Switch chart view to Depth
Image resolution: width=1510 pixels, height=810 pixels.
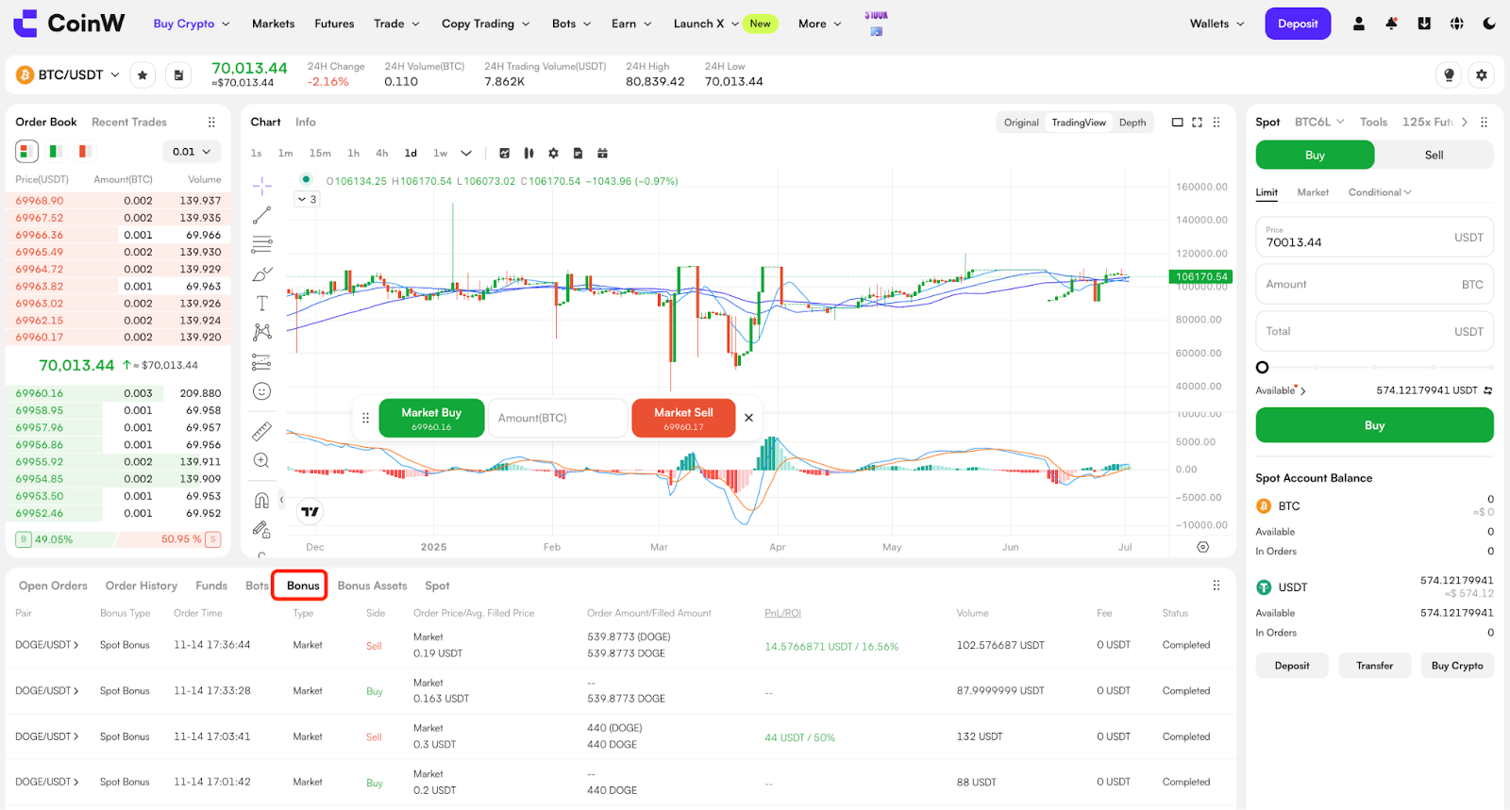point(1132,123)
